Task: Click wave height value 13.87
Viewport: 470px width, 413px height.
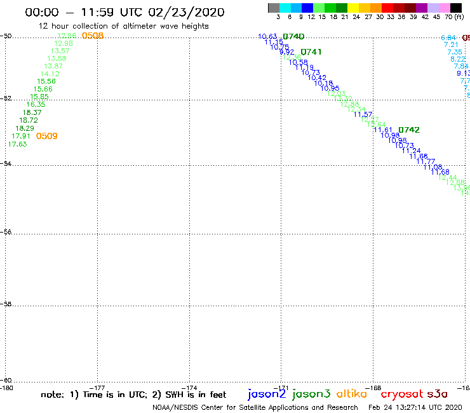Action: pos(53,66)
